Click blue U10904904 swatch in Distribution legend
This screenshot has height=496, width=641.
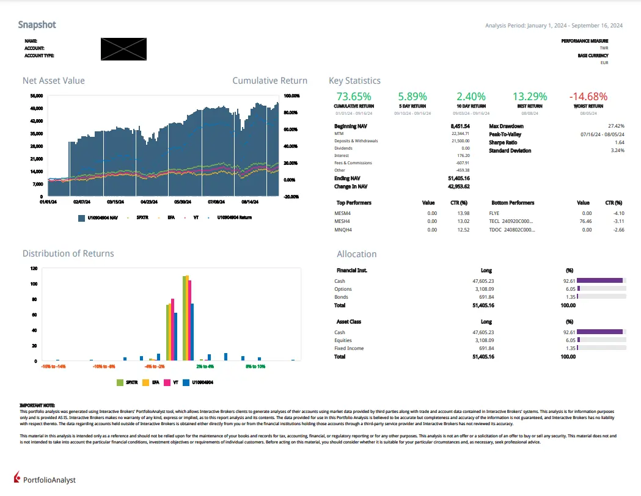187,382
